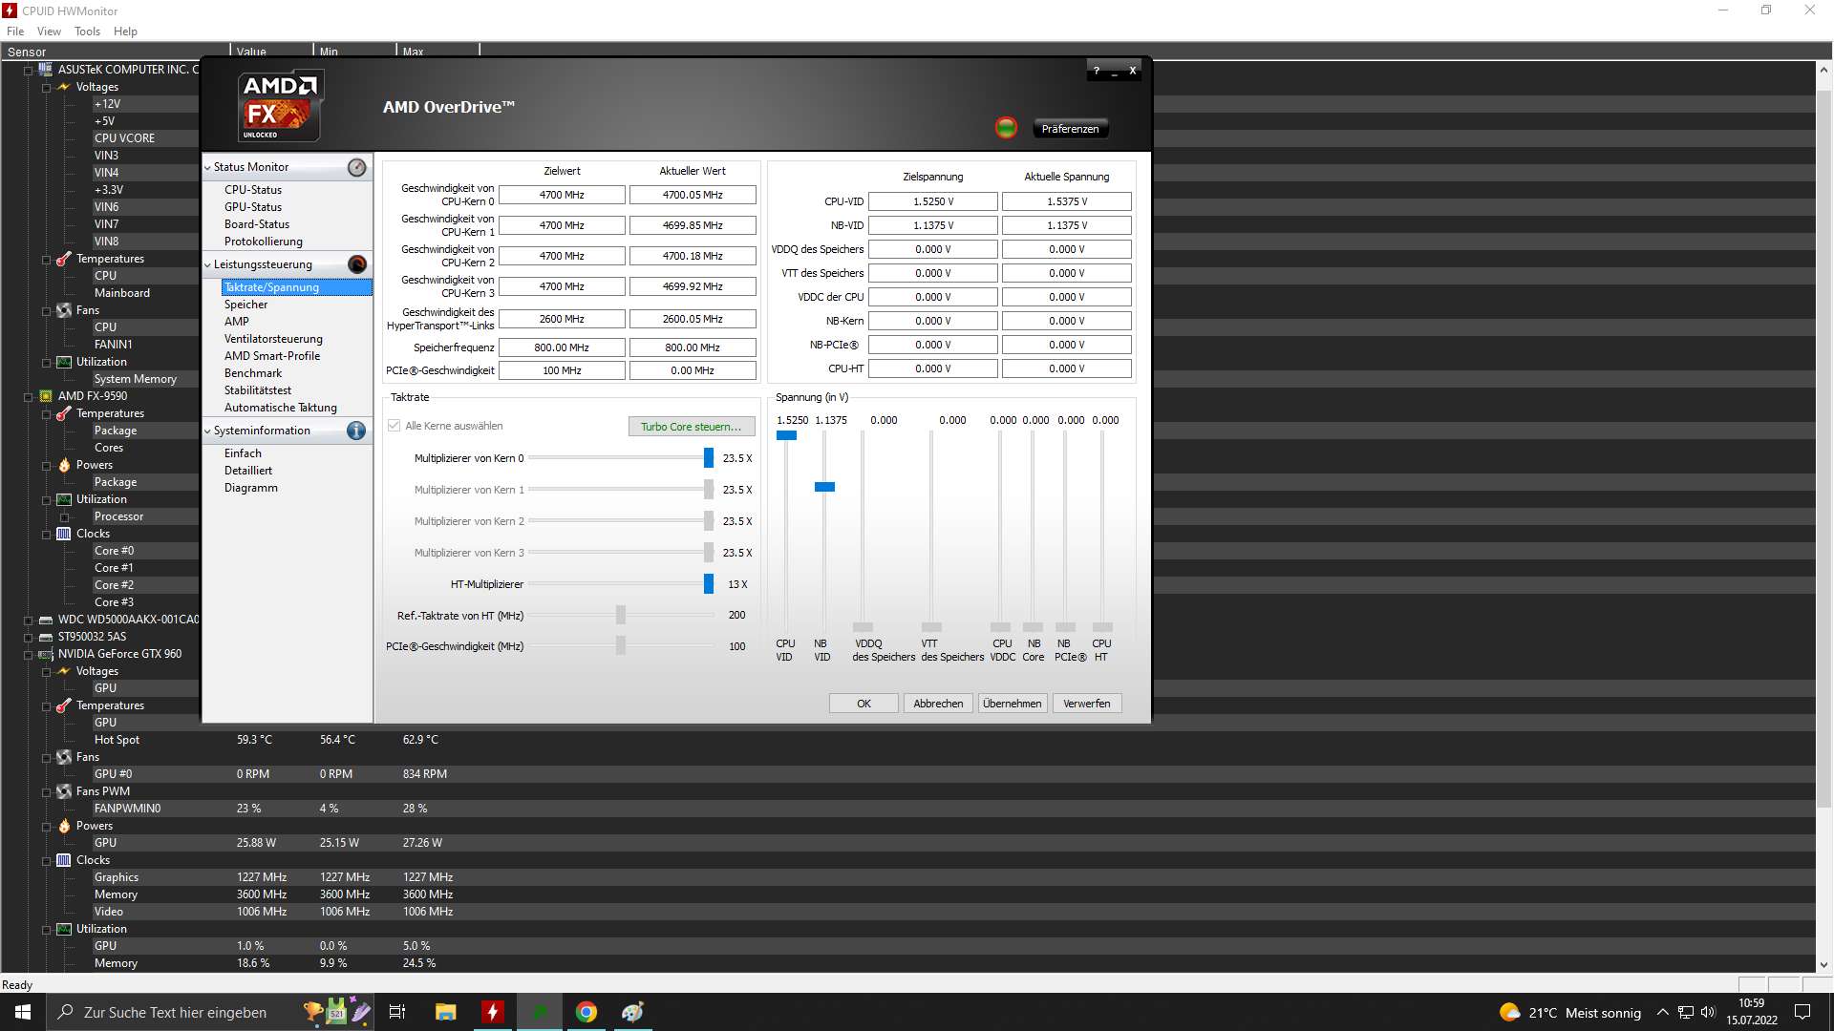
Task: Click the CPU VID voltage slider handle
Action: coord(786,435)
